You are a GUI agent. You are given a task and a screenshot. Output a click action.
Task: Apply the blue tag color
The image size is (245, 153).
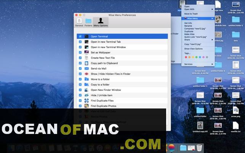tap(200, 57)
